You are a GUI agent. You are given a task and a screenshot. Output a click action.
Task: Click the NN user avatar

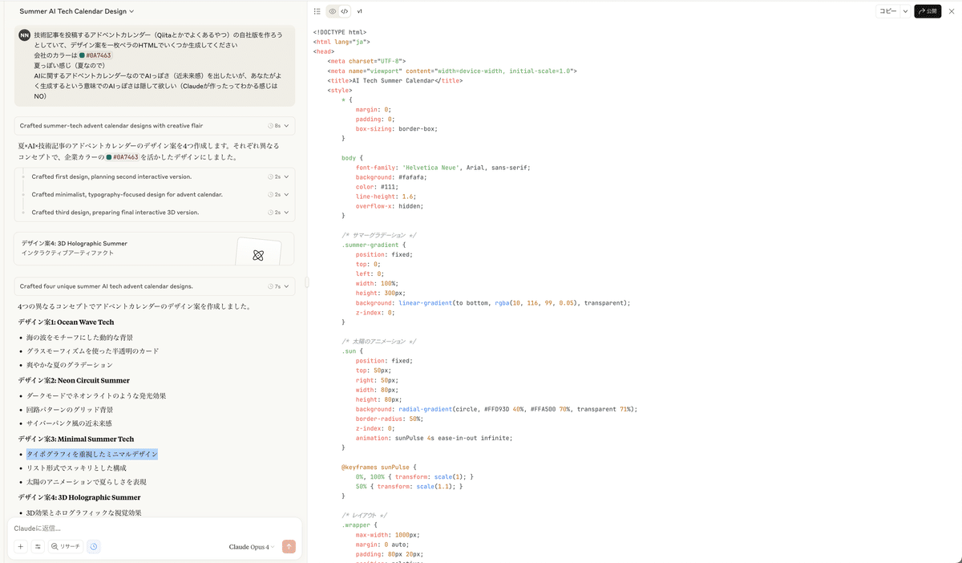[x=24, y=35]
